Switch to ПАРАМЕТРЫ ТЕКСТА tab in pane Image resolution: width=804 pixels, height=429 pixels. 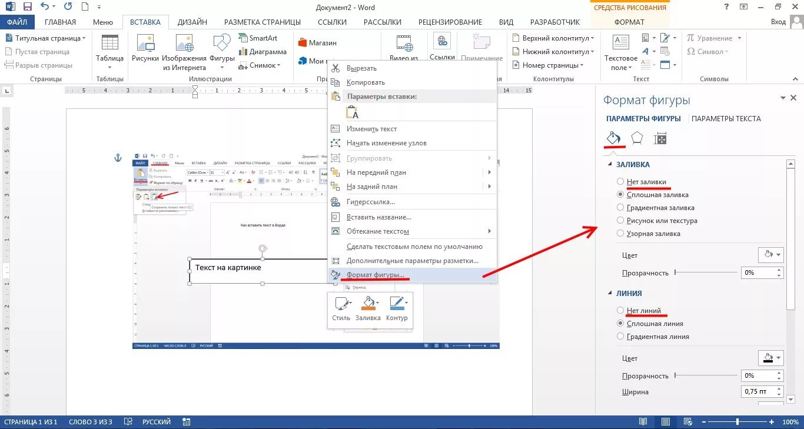tap(726, 118)
